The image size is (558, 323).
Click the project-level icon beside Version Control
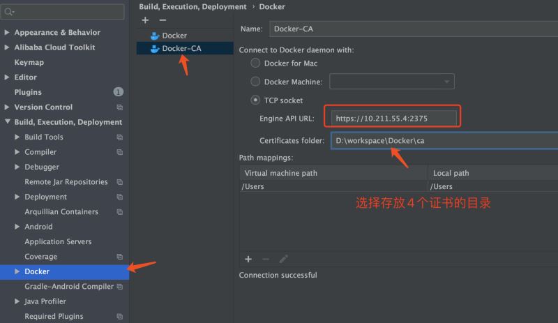click(119, 107)
